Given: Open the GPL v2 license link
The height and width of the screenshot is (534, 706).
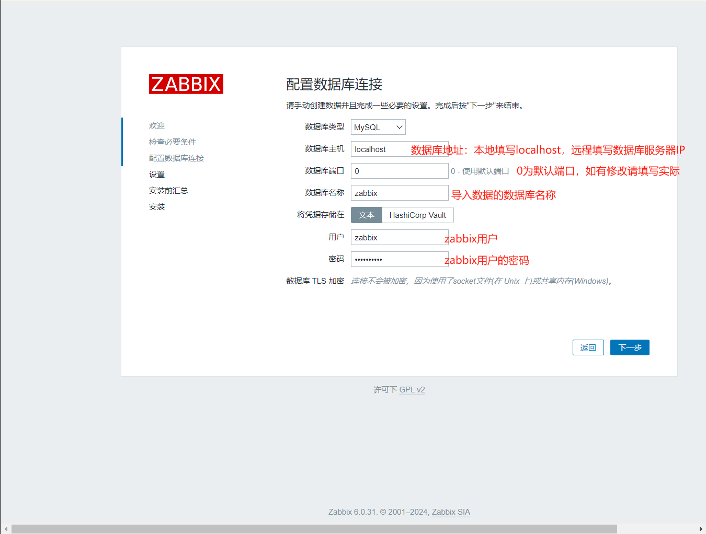Looking at the screenshot, I should tap(412, 390).
